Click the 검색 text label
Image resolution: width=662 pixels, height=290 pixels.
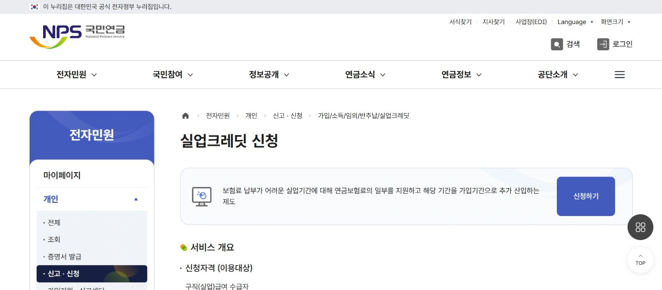pos(573,44)
